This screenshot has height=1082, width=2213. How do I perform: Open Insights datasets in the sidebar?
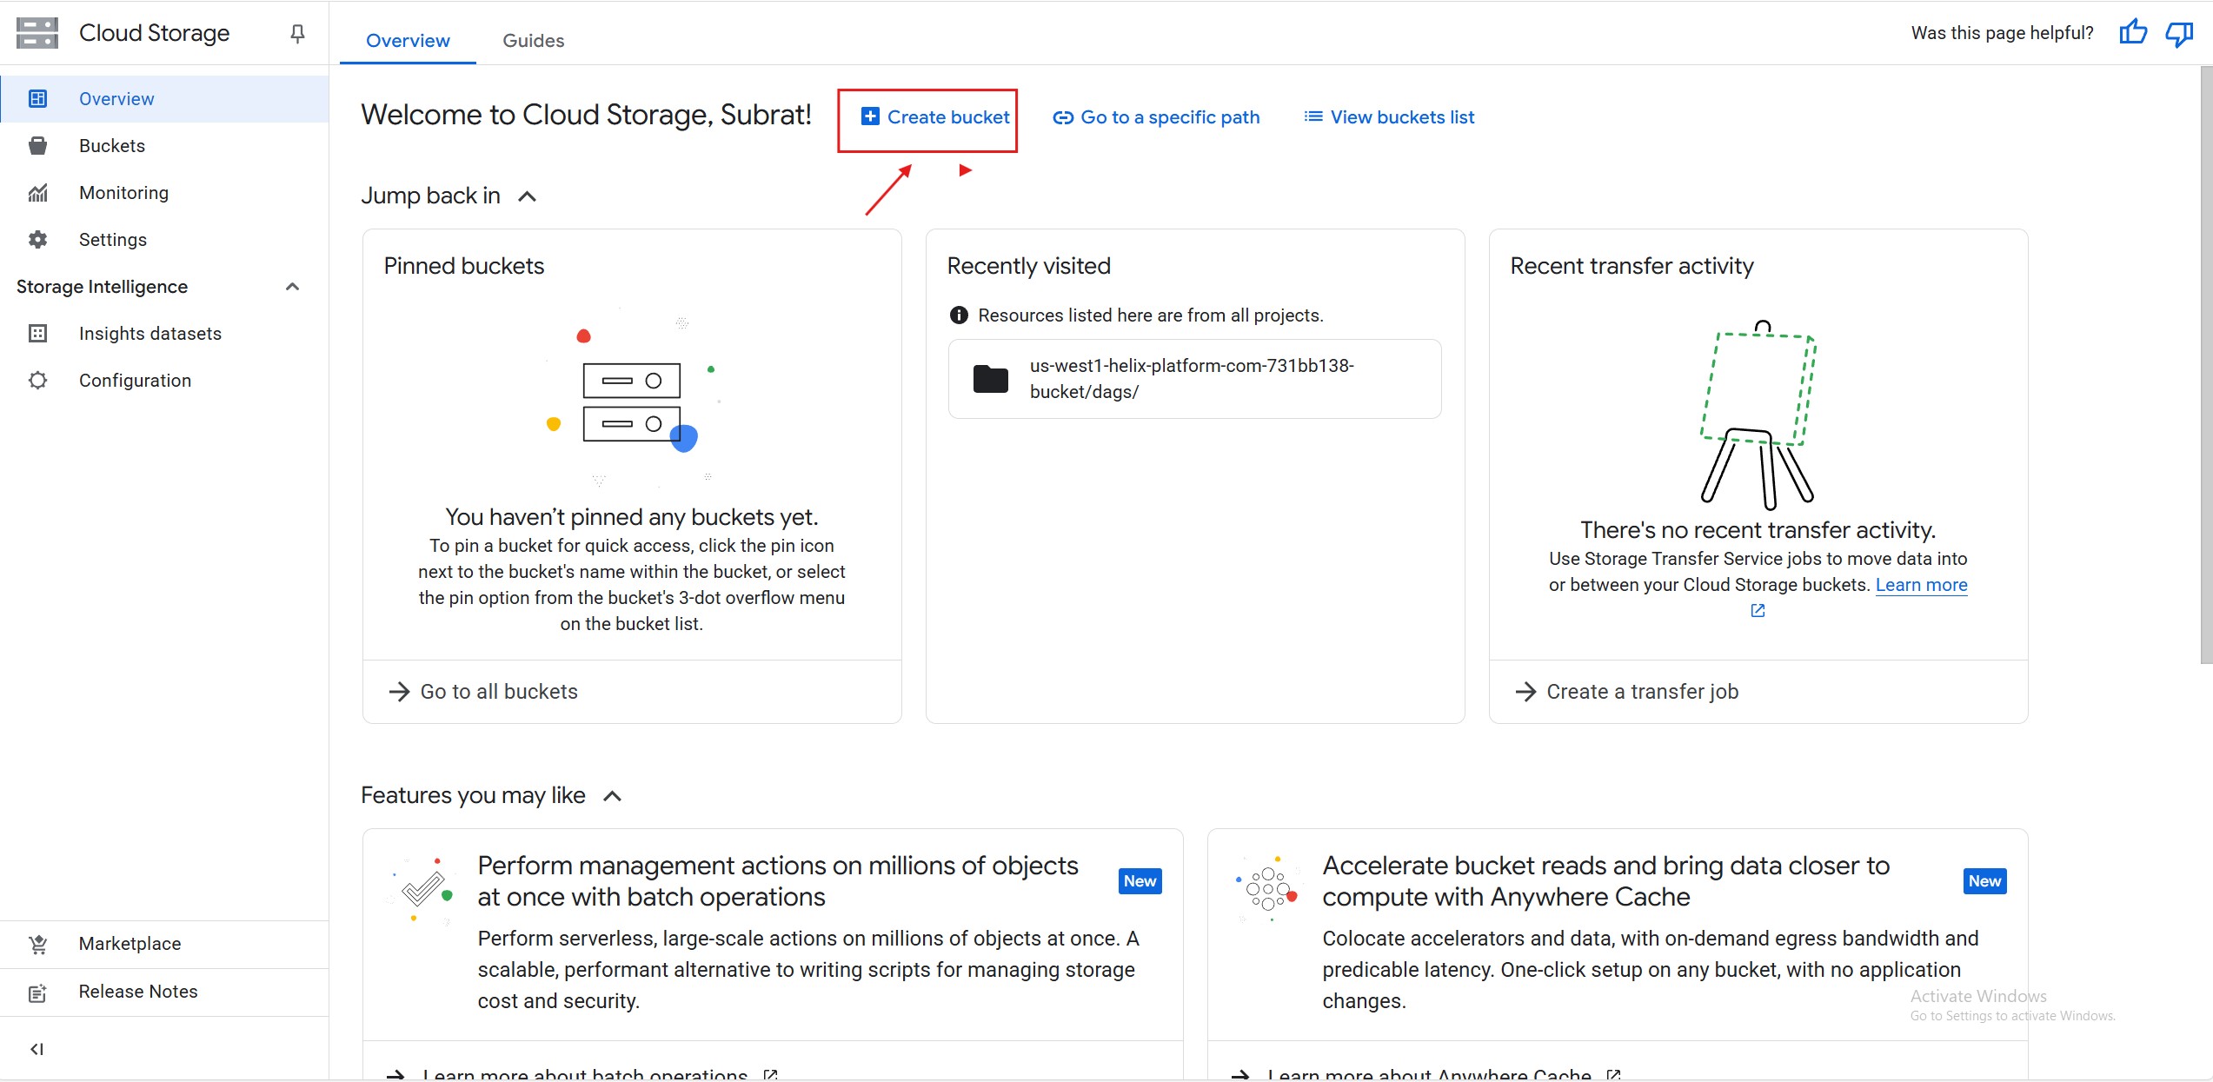[x=150, y=334]
